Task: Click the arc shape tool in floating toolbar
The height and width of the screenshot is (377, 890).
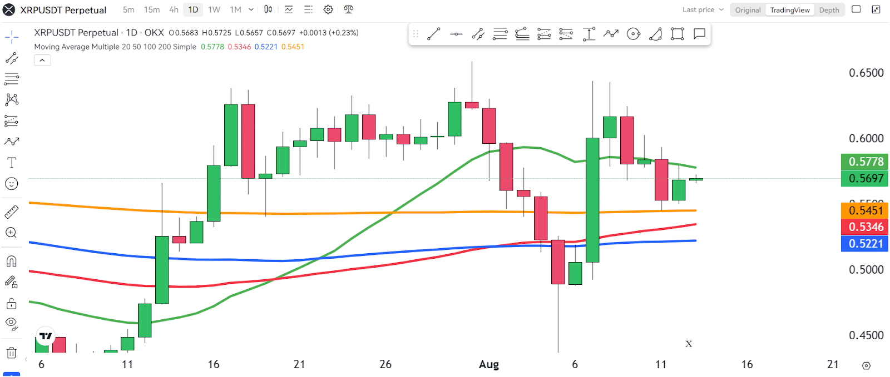Action: coord(655,34)
